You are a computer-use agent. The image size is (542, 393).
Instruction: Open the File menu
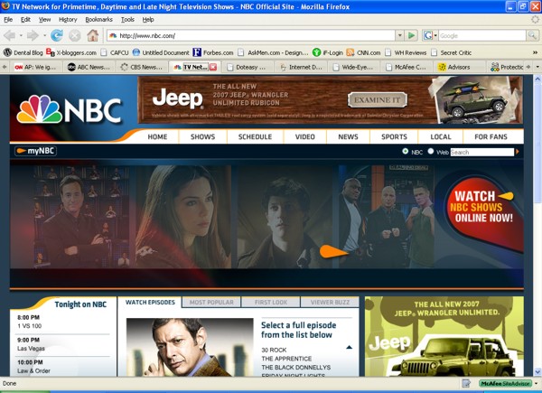tap(8, 20)
